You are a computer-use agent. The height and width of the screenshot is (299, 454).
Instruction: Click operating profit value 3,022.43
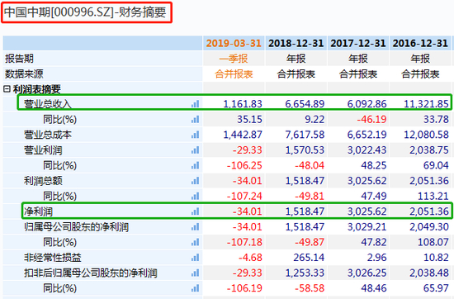(x=367, y=150)
